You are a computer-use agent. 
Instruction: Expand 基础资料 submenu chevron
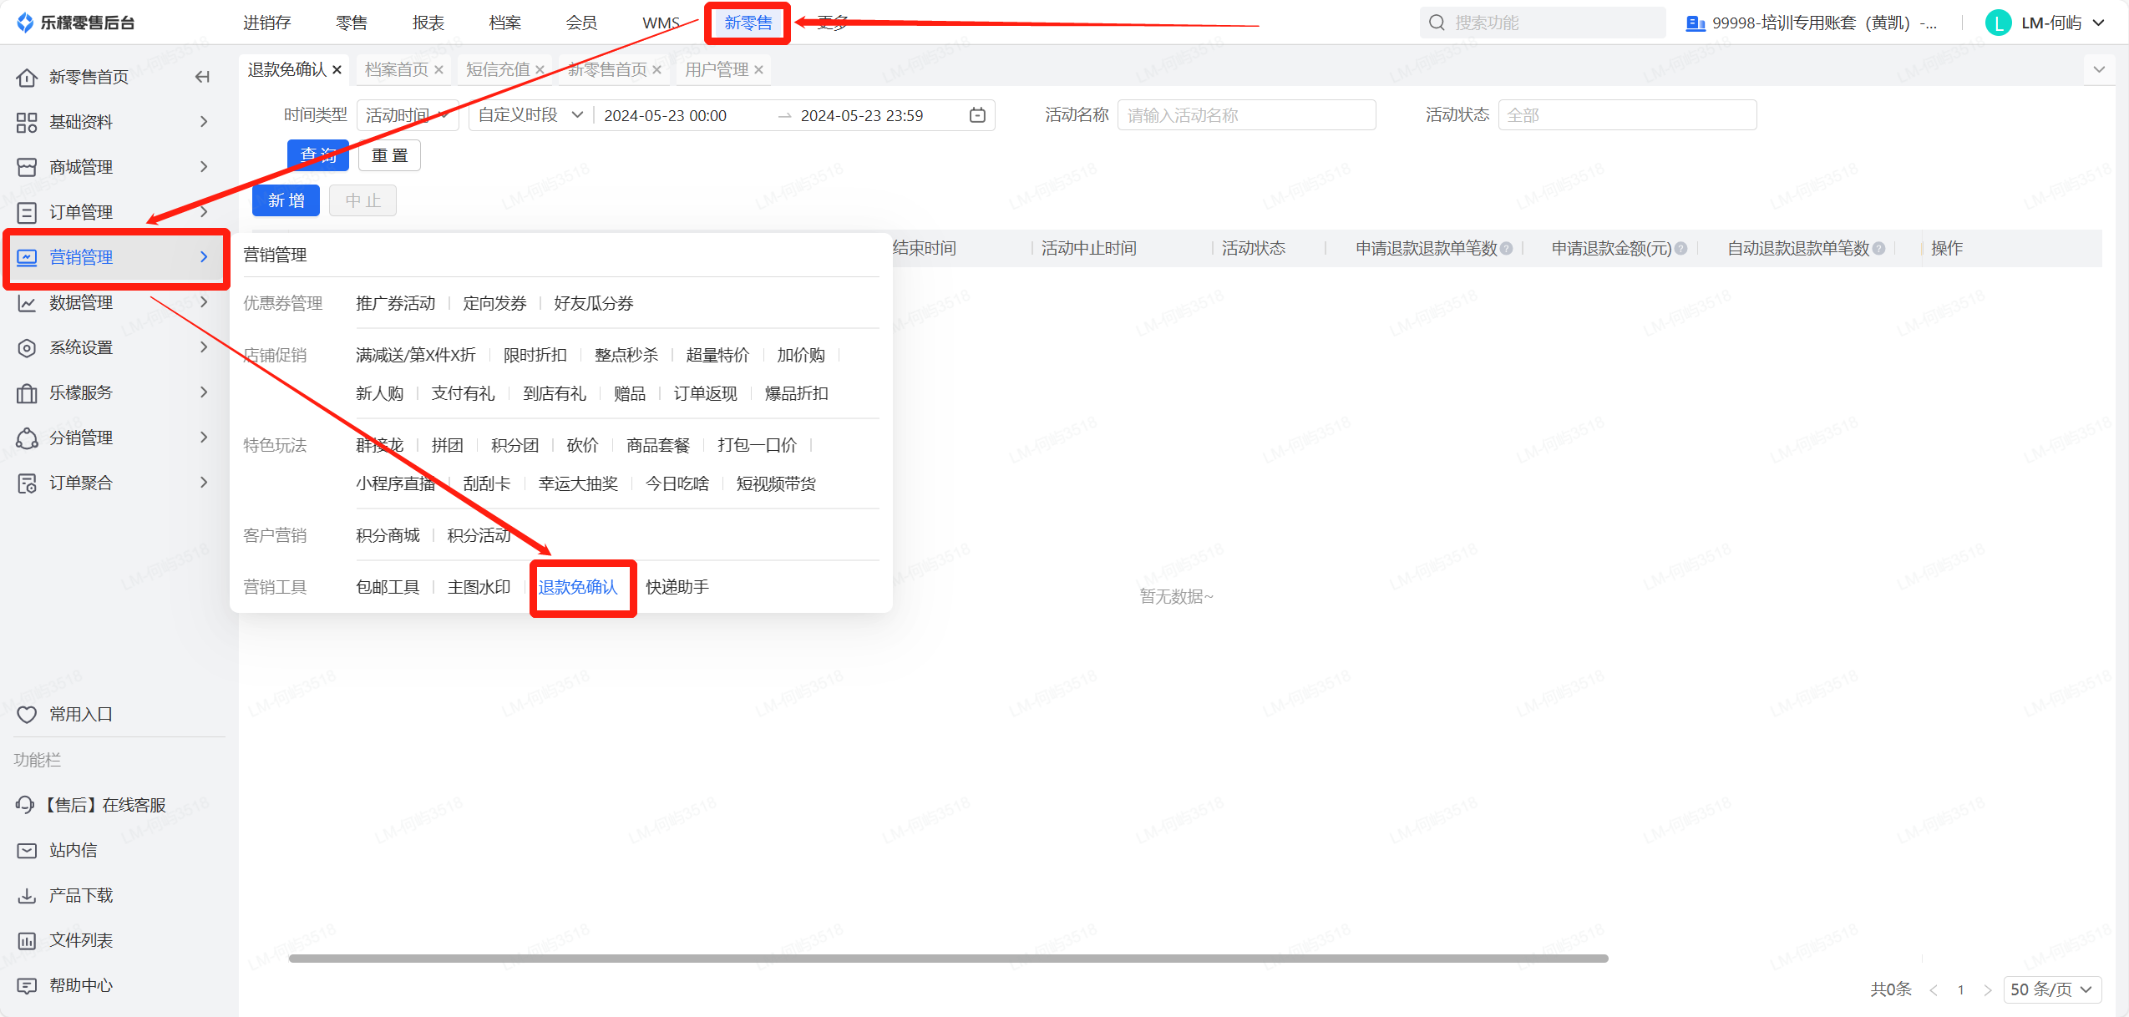(204, 122)
